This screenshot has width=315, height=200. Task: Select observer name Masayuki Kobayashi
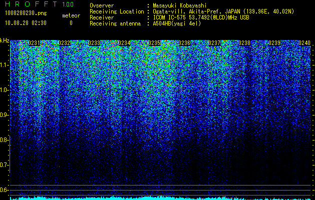click(x=180, y=5)
